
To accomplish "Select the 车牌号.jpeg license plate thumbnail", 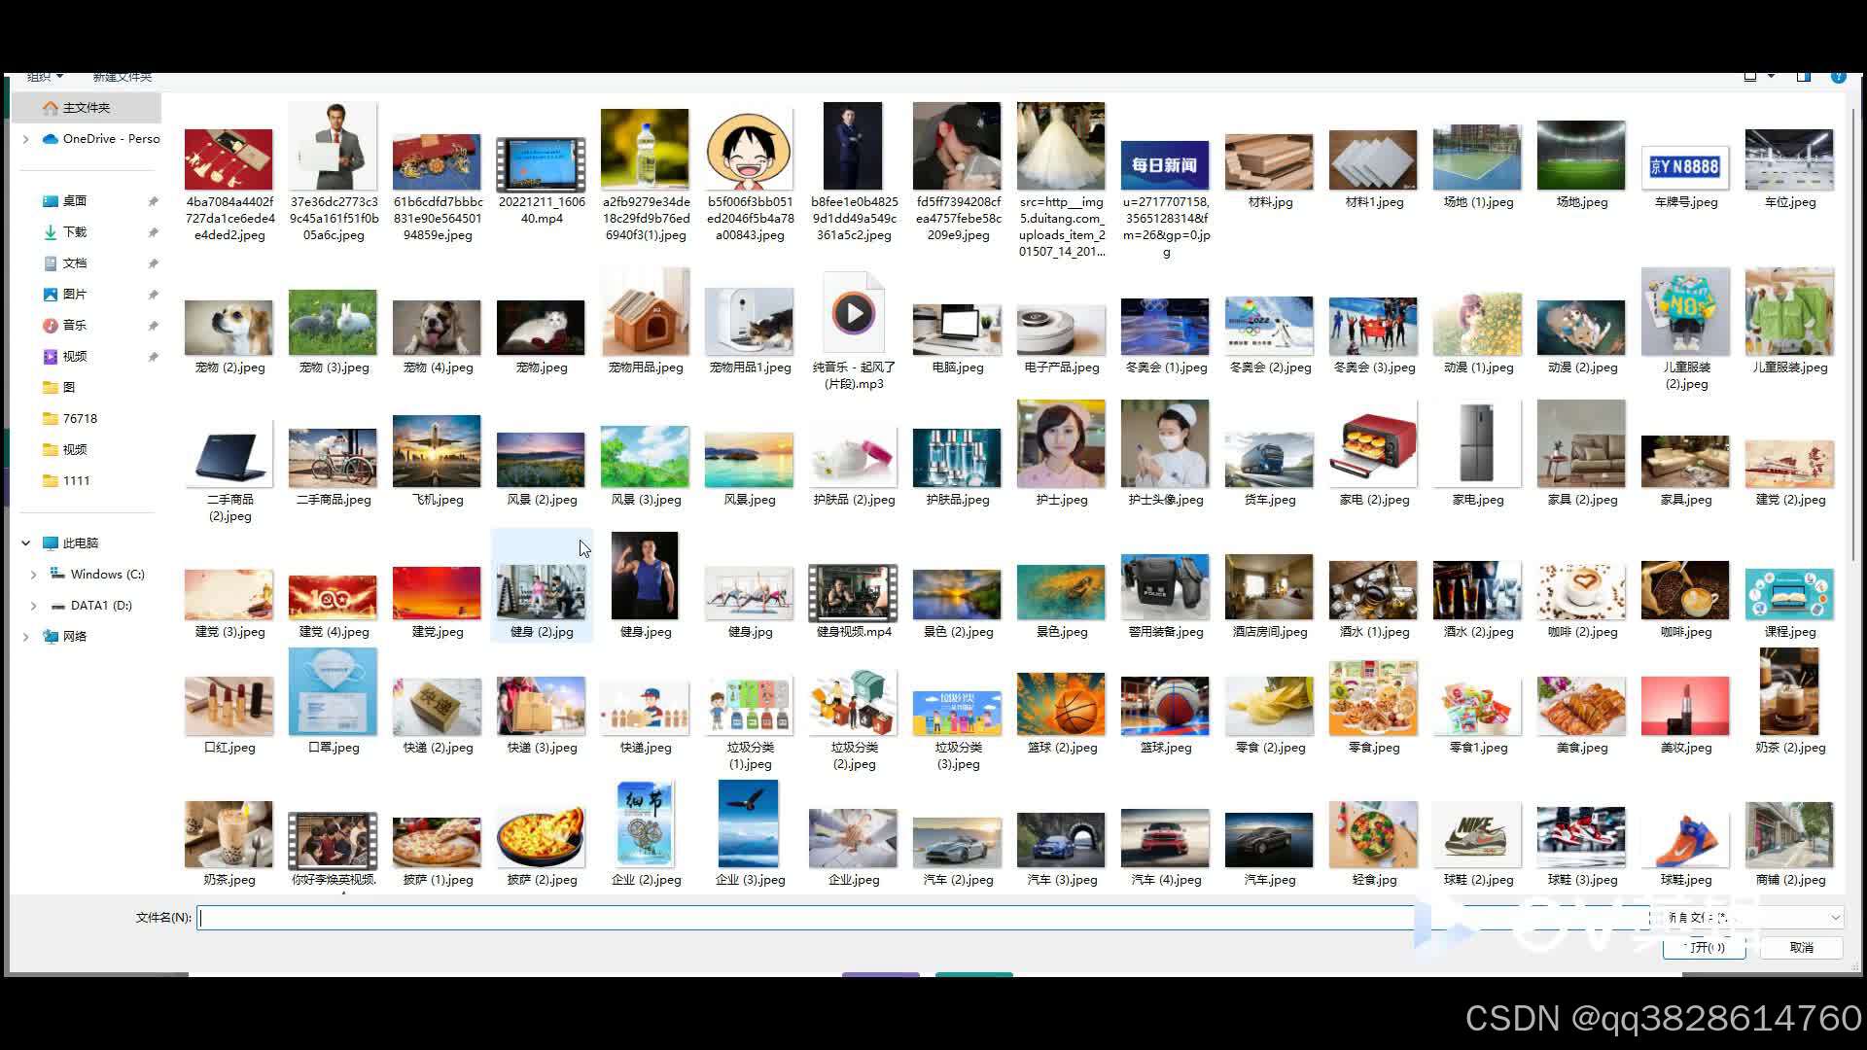I will (x=1685, y=166).
